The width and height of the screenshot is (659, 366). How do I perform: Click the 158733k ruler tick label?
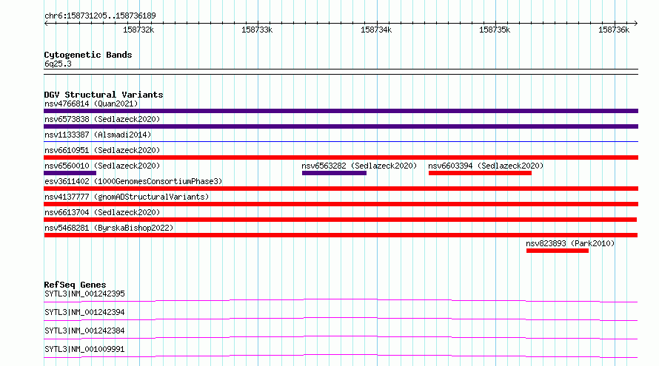coord(257,30)
